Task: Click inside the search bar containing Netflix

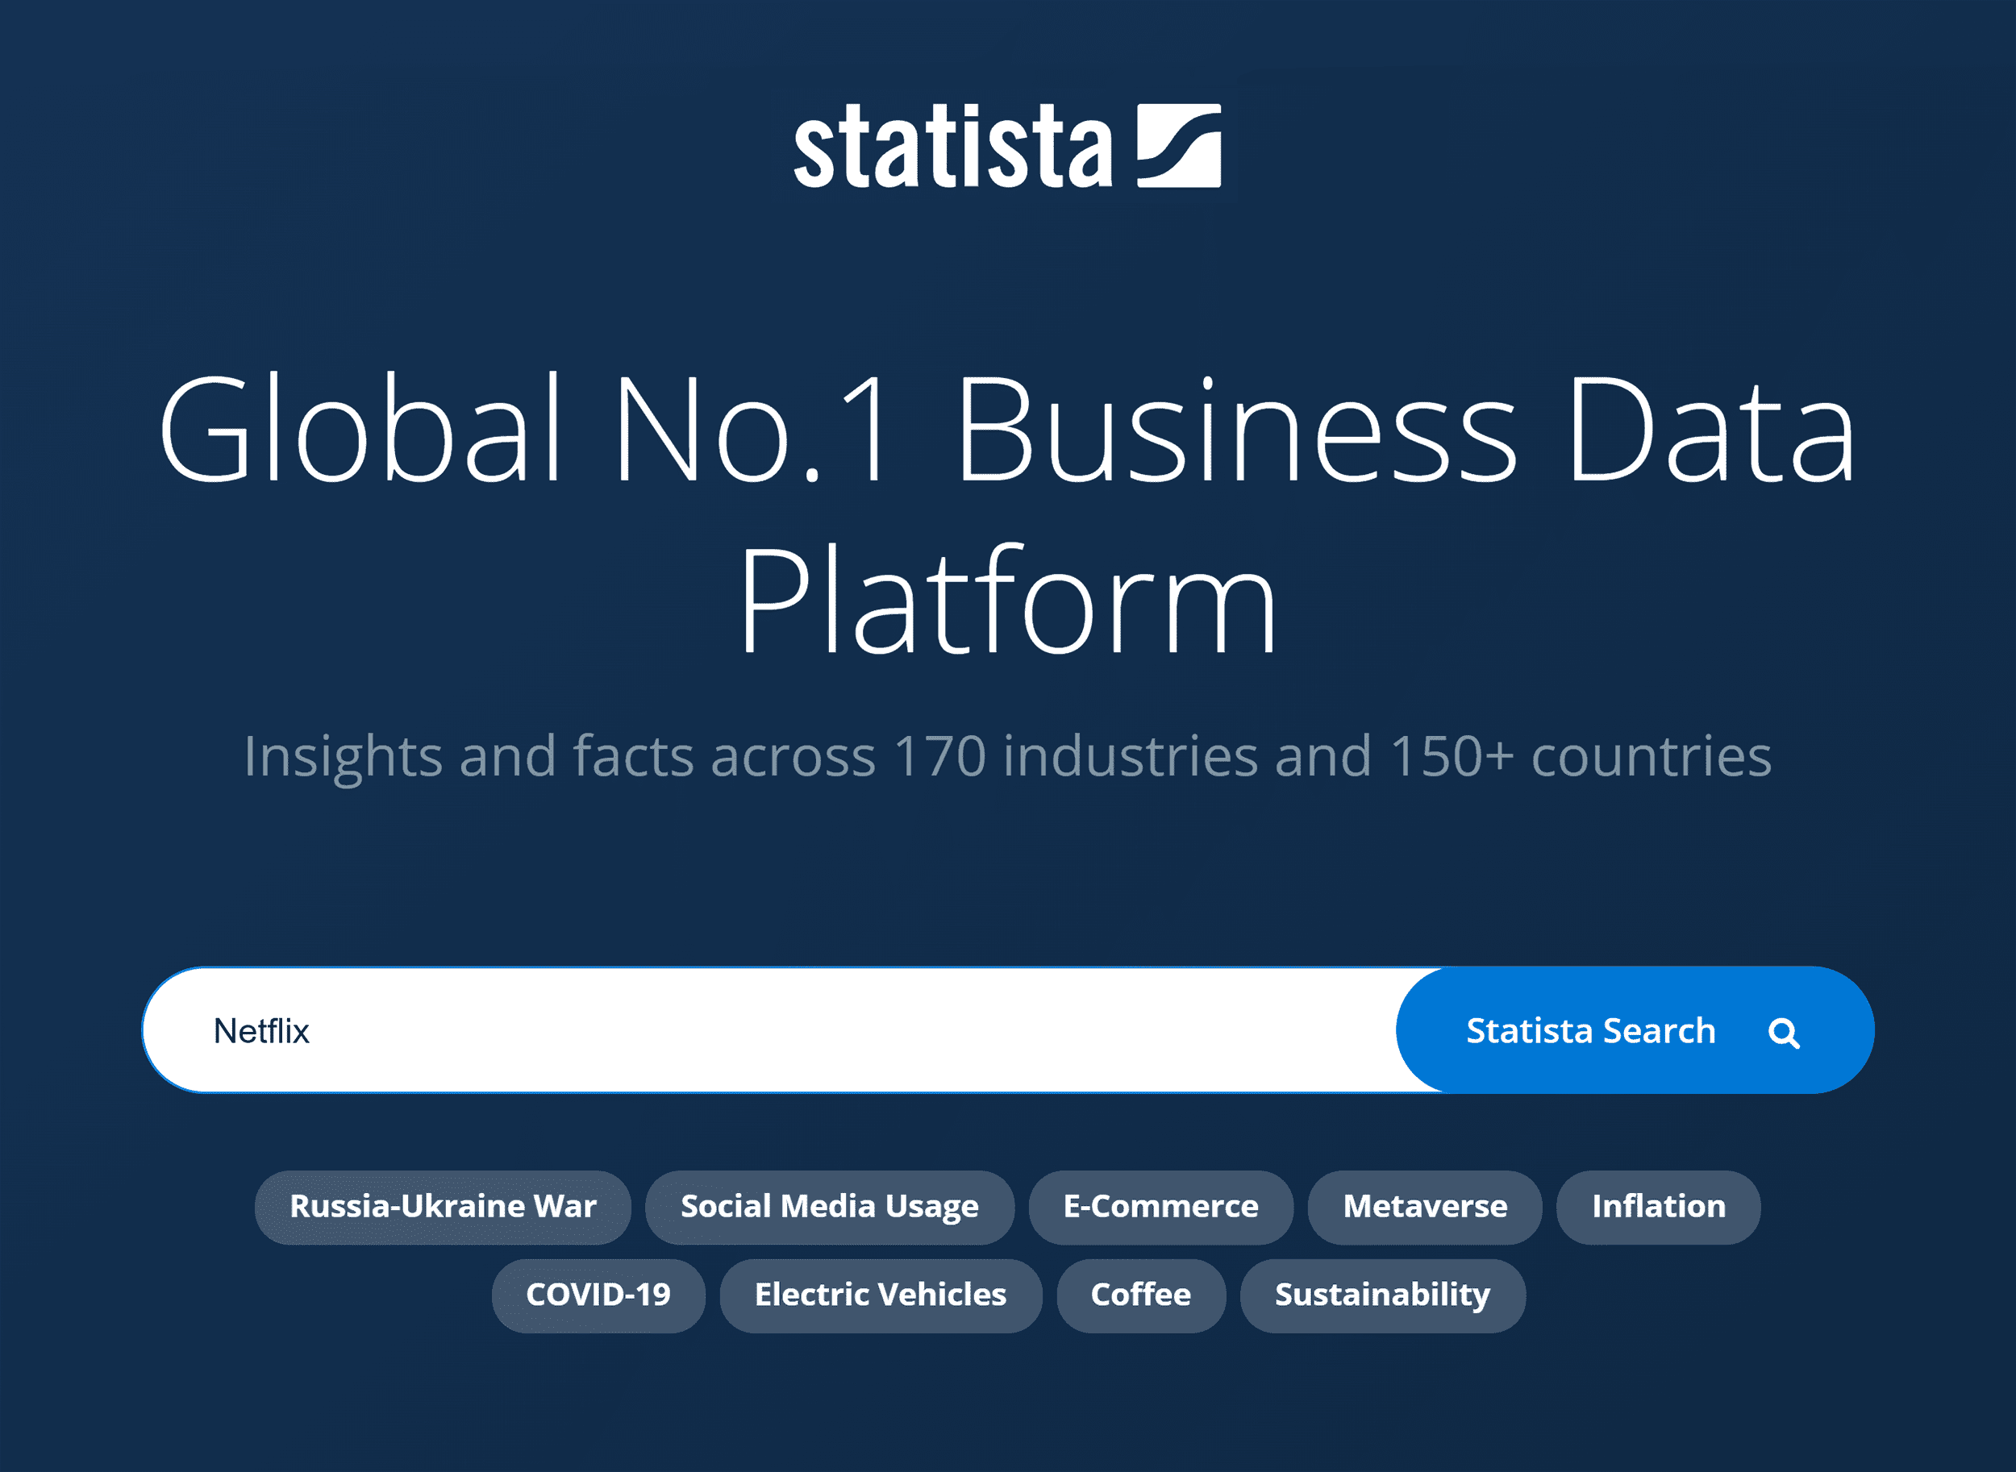Action: pos(713,1030)
